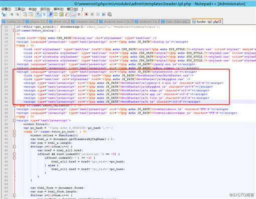Screen dimensions: 256x199
Task: Click the var html_form = document.forms line
Action: pyautogui.click(x=58, y=187)
